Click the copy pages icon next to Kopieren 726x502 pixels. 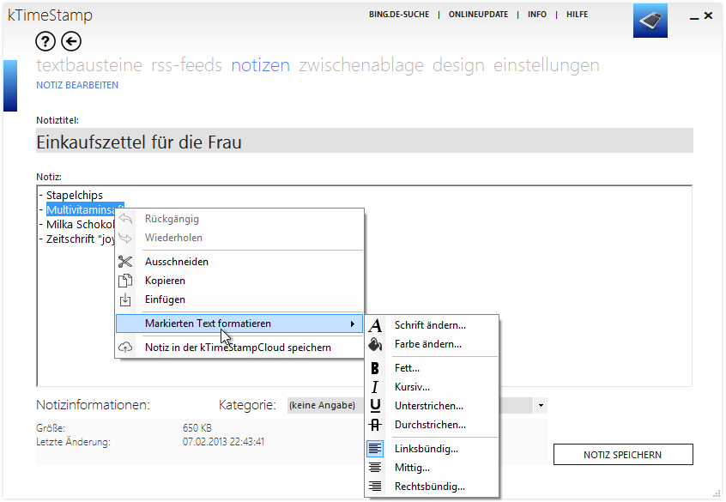coord(125,281)
